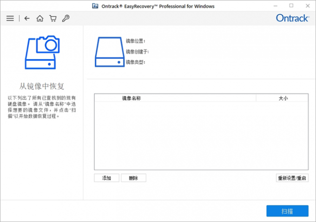The image size is (316, 222).
Task: Click the hard drive icon beside image details
Action: tap(109, 52)
